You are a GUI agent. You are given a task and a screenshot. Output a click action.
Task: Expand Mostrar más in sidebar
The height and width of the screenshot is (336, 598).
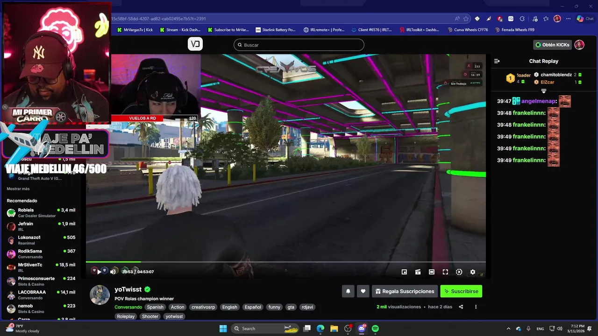pyautogui.click(x=18, y=189)
